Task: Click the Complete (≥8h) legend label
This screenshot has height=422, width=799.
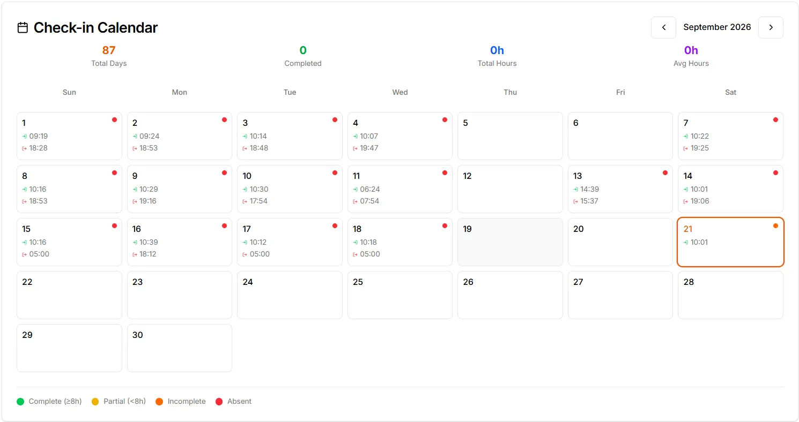Action: click(x=55, y=402)
